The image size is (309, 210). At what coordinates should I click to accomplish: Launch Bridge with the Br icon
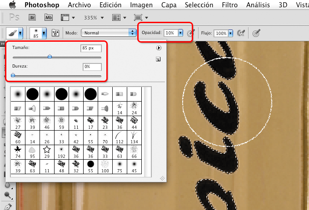click(x=33, y=18)
